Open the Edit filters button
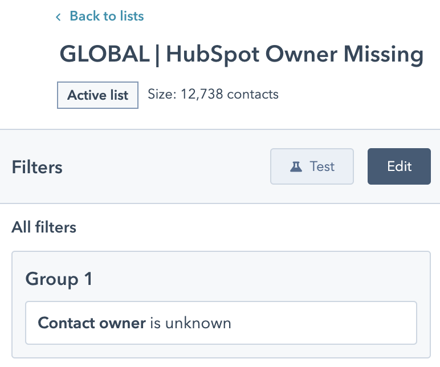 click(399, 166)
